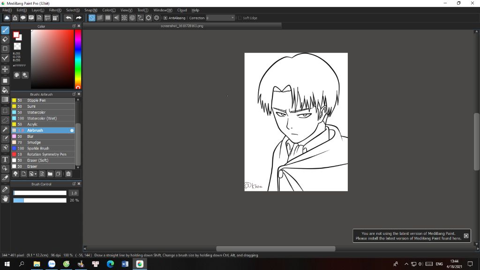This screenshot has width=480, height=270.
Task: Select the Eraser (Soft) brush
Action: (x=43, y=160)
